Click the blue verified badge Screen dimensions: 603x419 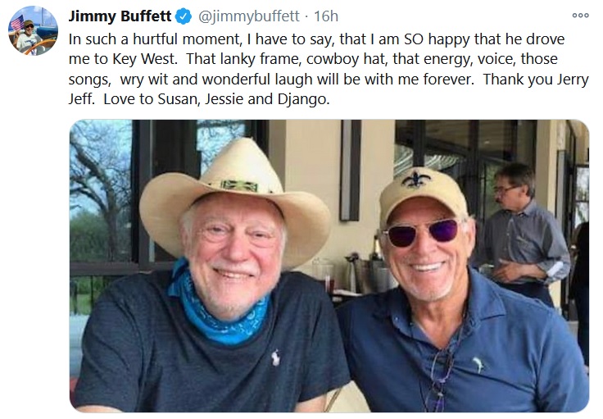(x=185, y=16)
